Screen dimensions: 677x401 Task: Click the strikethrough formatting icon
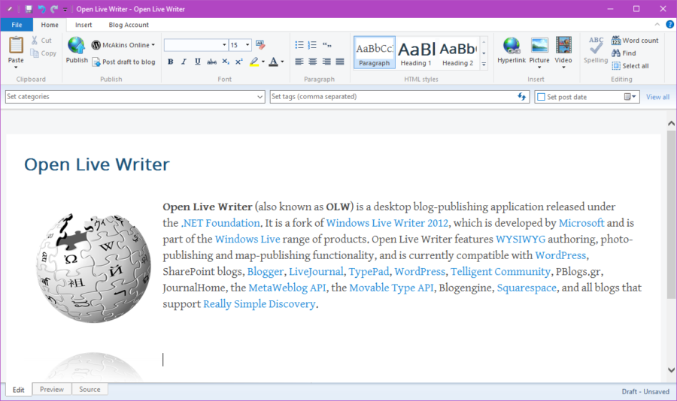(x=211, y=62)
